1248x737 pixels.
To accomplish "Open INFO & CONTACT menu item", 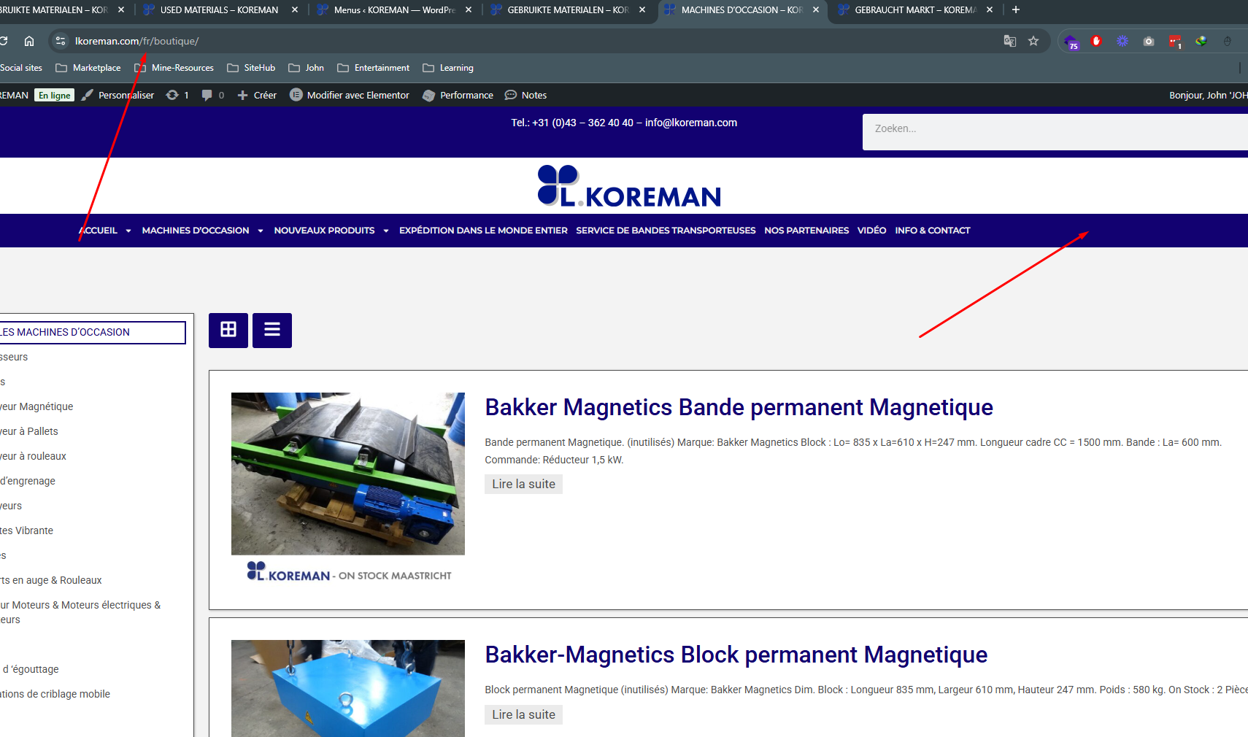I will click(x=933, y=231).
